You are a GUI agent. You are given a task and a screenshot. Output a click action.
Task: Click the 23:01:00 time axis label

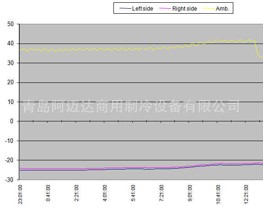[20, 194]
